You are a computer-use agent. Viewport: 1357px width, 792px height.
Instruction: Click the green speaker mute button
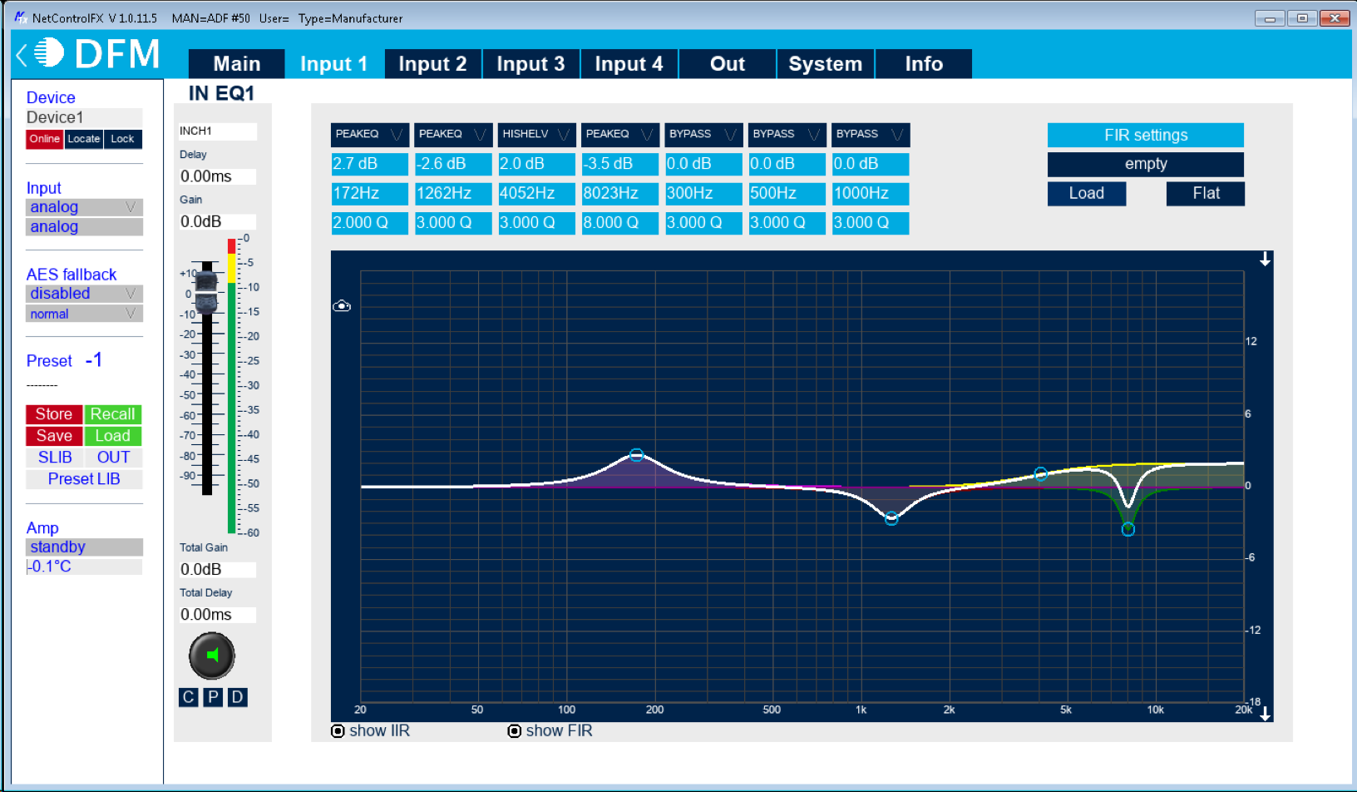tap(212, 656)
